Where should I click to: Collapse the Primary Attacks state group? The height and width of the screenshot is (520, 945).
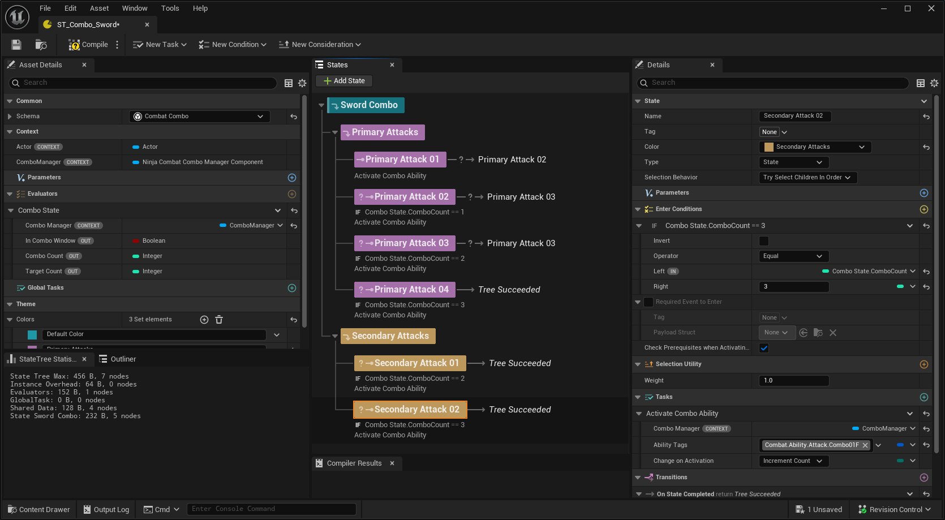334,132
